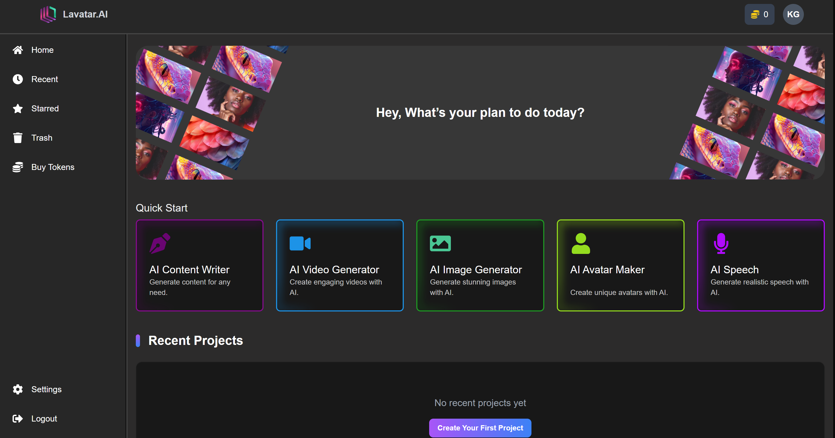Click the AI Video Generator camera icon
Image resolution: width=835 pixels, height=438 pixels.
tap(300, 243)
